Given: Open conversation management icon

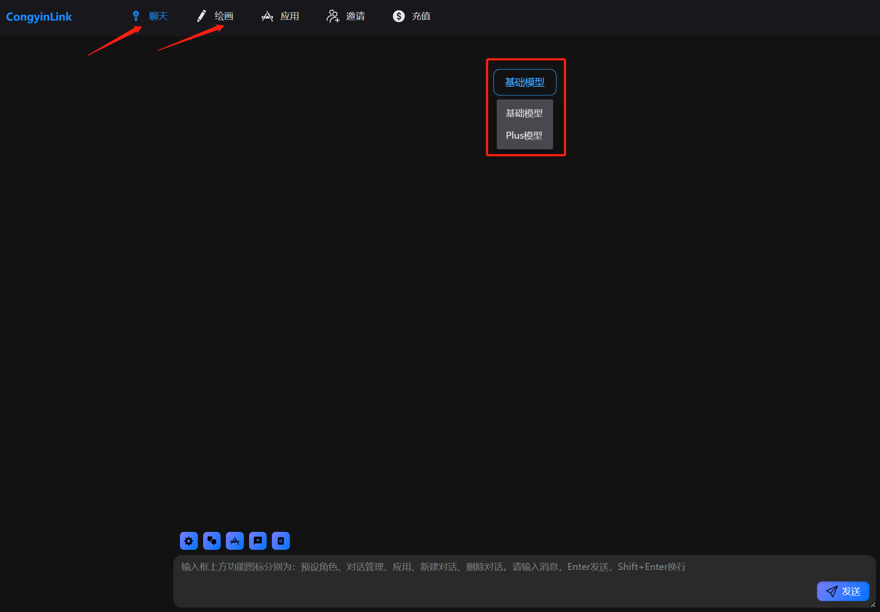Looking at the screenshot, I should [x=212, y=541].
